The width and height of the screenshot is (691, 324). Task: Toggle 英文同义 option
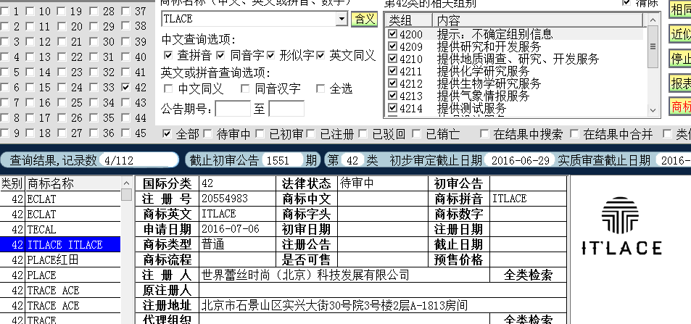(320, 55)
